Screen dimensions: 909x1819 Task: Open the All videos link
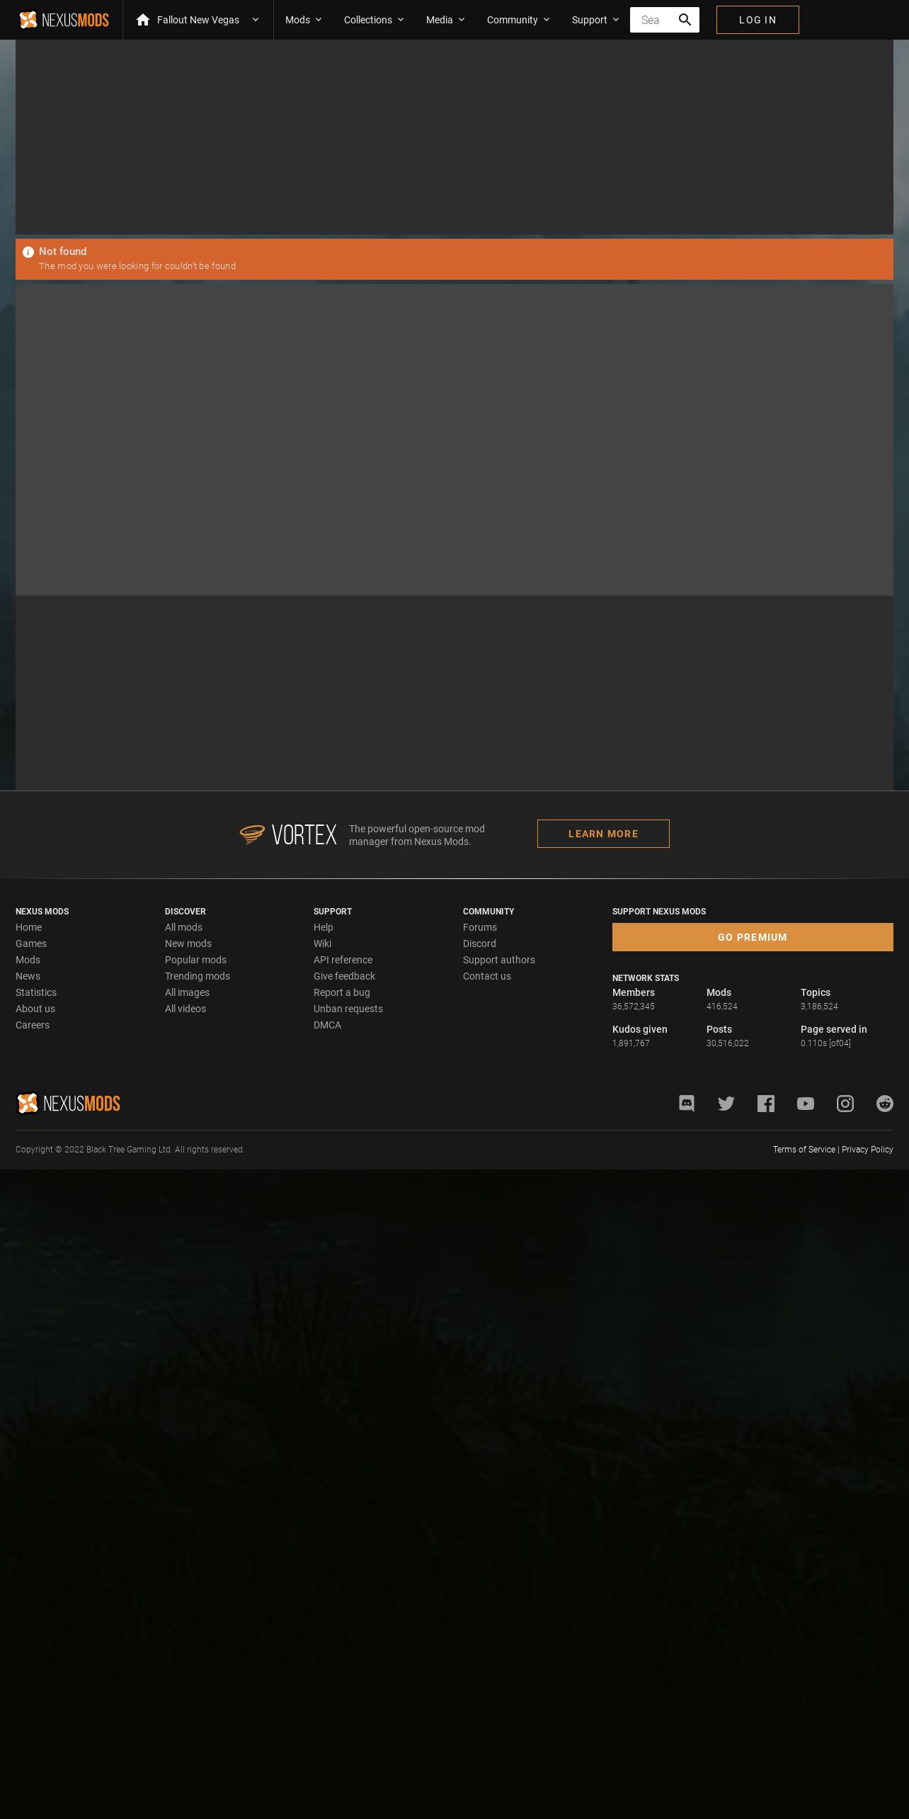185,1009
